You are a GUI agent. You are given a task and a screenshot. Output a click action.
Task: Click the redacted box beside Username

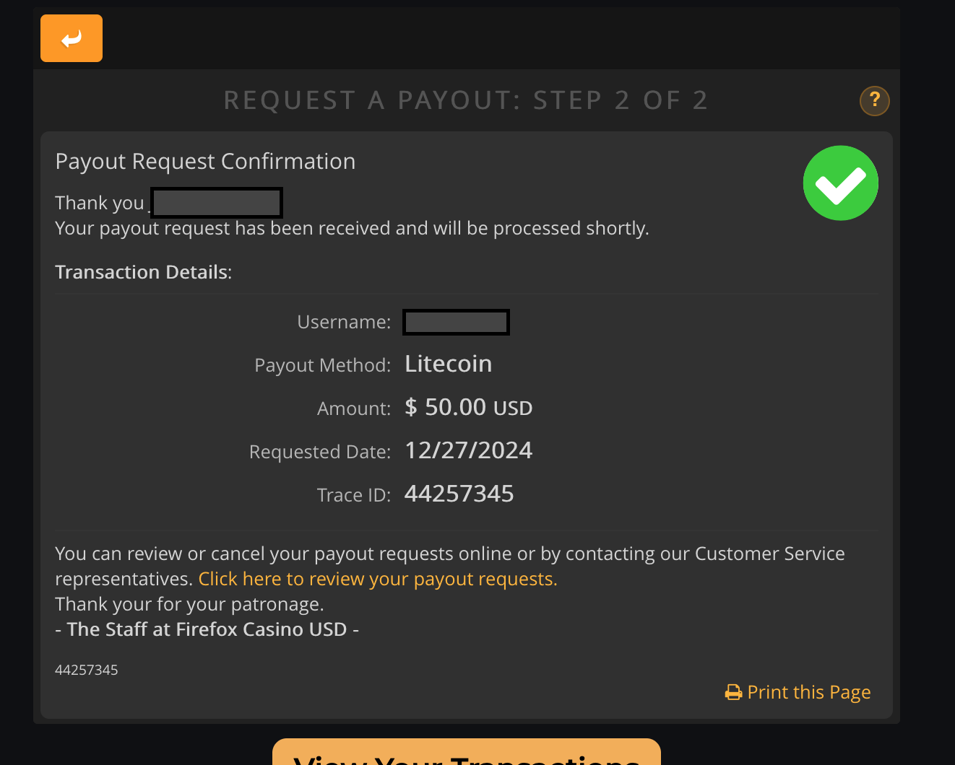(456, 322)
